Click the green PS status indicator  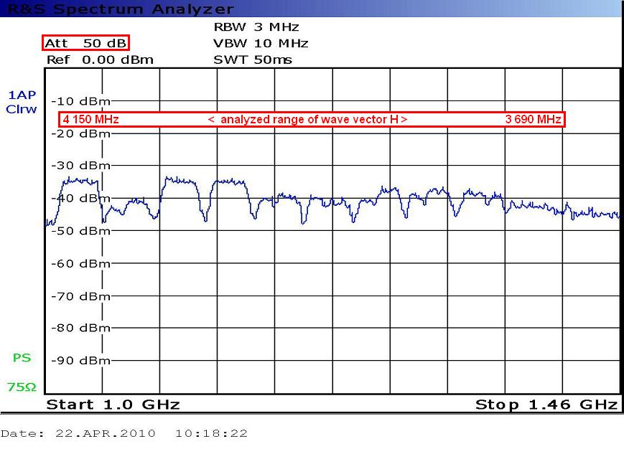coord(22,358)
